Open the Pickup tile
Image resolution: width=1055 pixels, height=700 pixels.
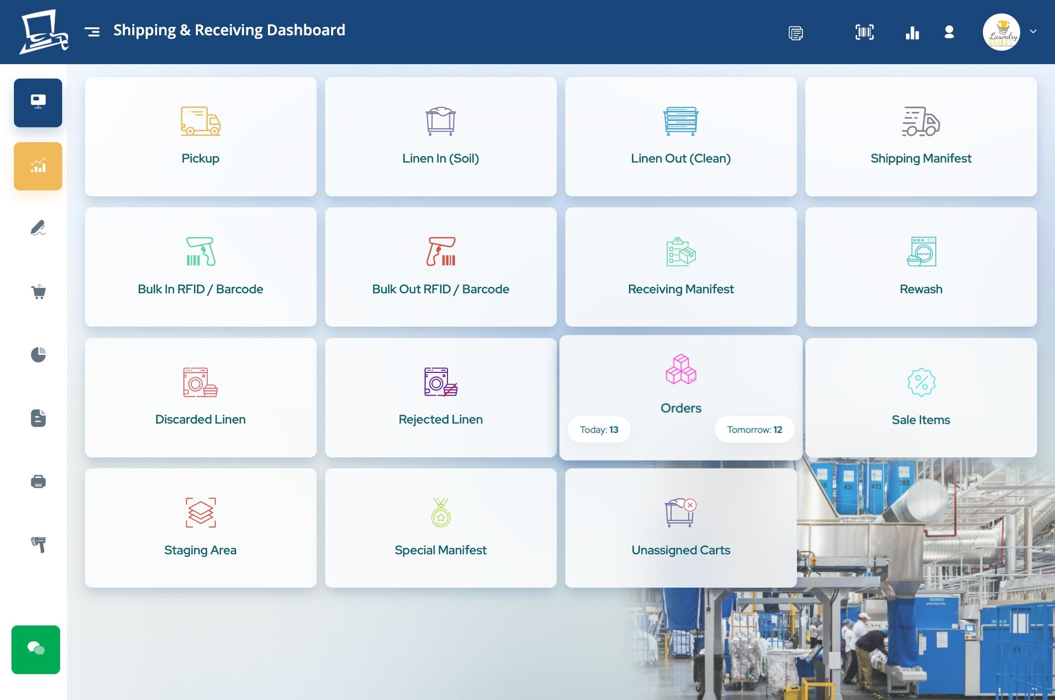[x=200, y=136]
